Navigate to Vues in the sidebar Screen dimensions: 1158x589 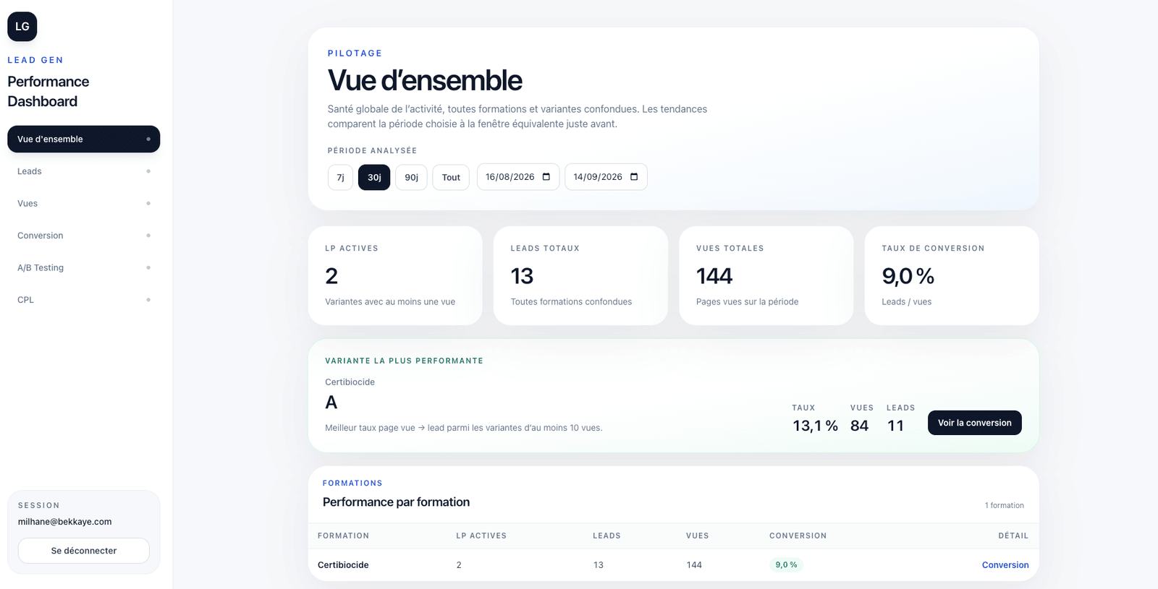83,203
